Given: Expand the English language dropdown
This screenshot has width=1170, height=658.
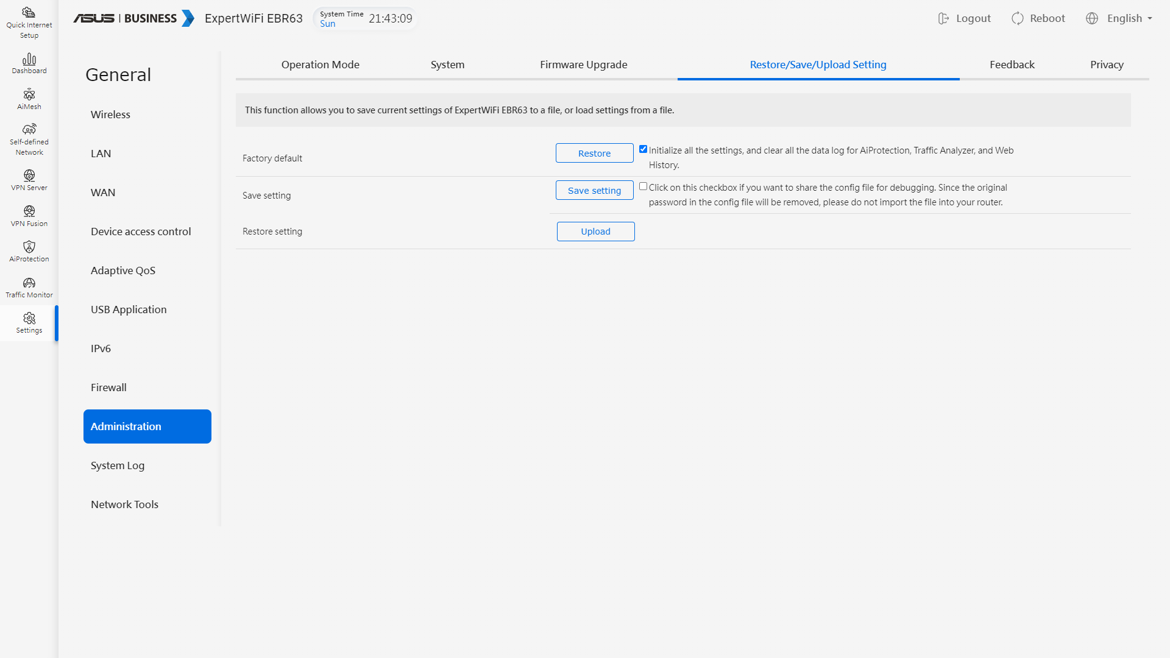Looking at the screenshot, I should pyautogui.click(x=1129, y=18).
